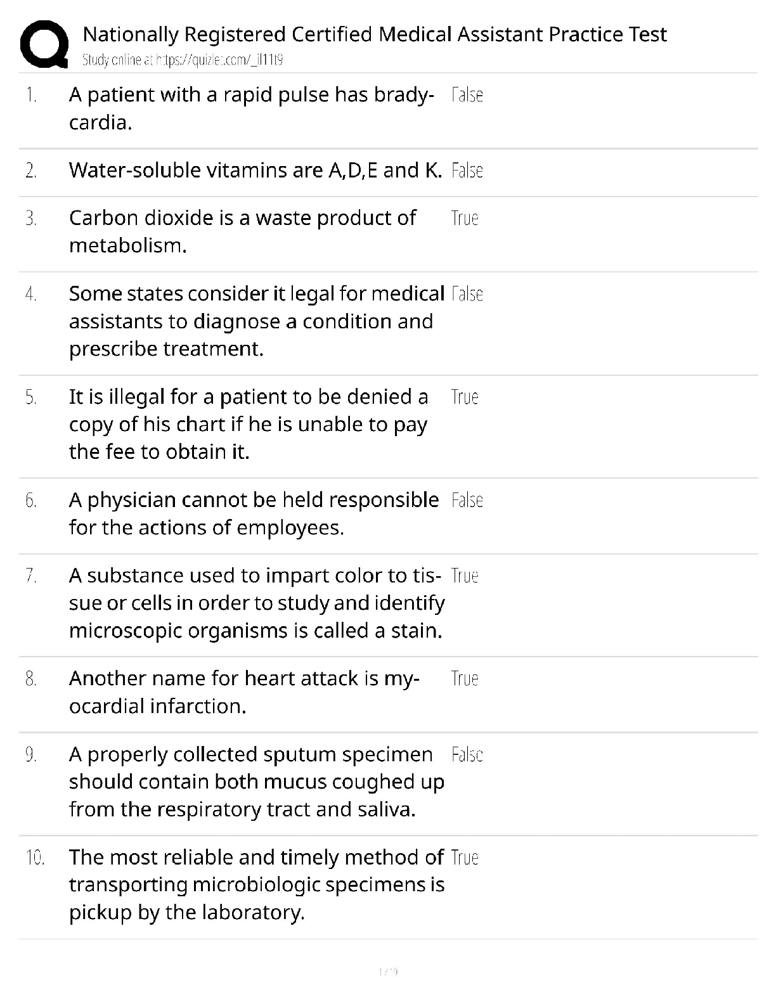Click the False answer for sputum question
776x1004 pixels.
pos(467,754)
